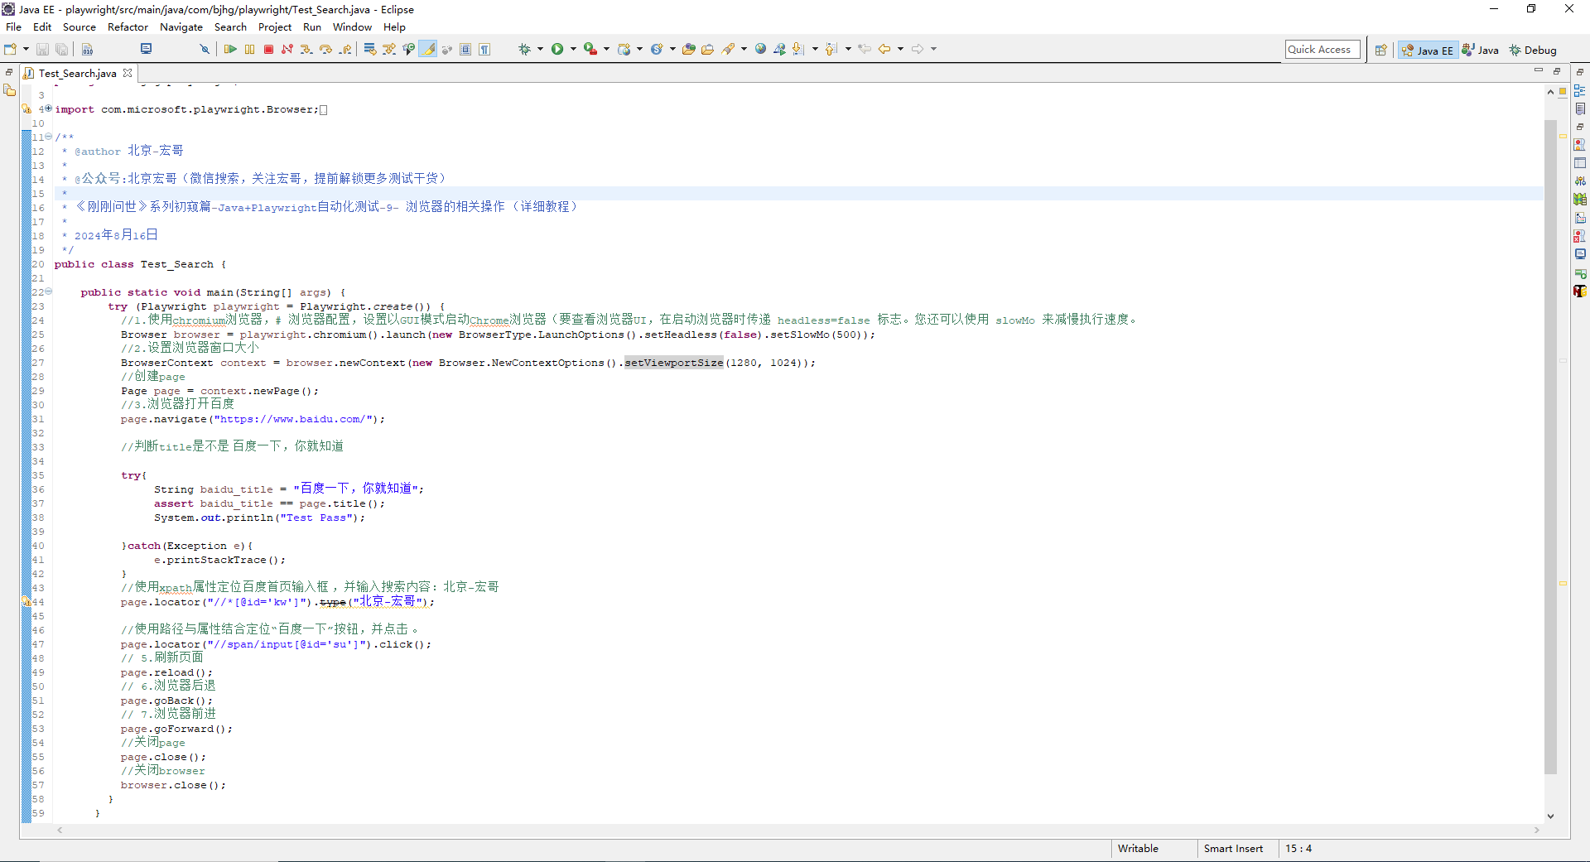This screenshot has height=862, width=1590.
Task: Collapse the main method at line 22
Action: 48,291
